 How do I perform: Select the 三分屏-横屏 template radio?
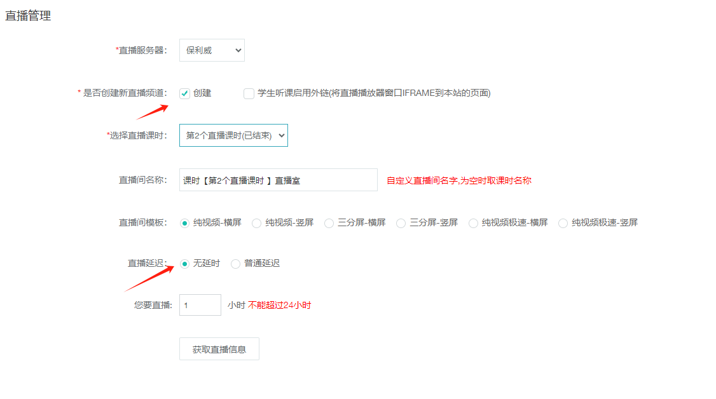329,223
